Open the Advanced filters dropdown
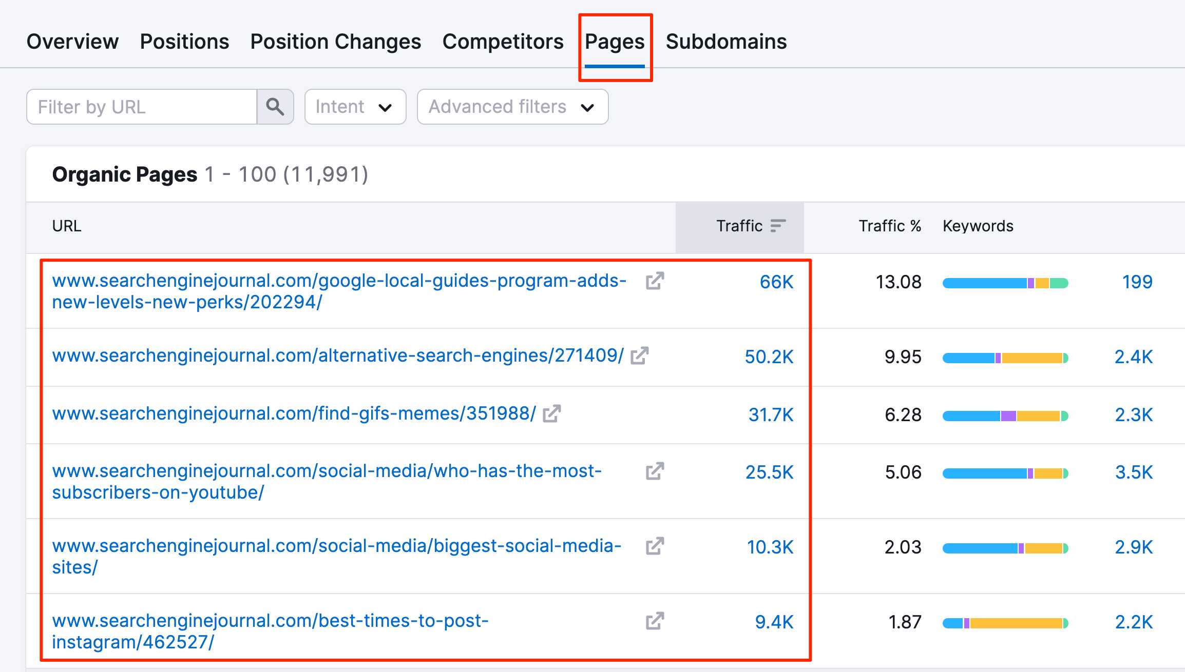Screen dimensions: 1185x672 coord(512,107)
